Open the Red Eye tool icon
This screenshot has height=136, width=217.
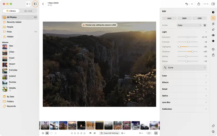(213, 35)
